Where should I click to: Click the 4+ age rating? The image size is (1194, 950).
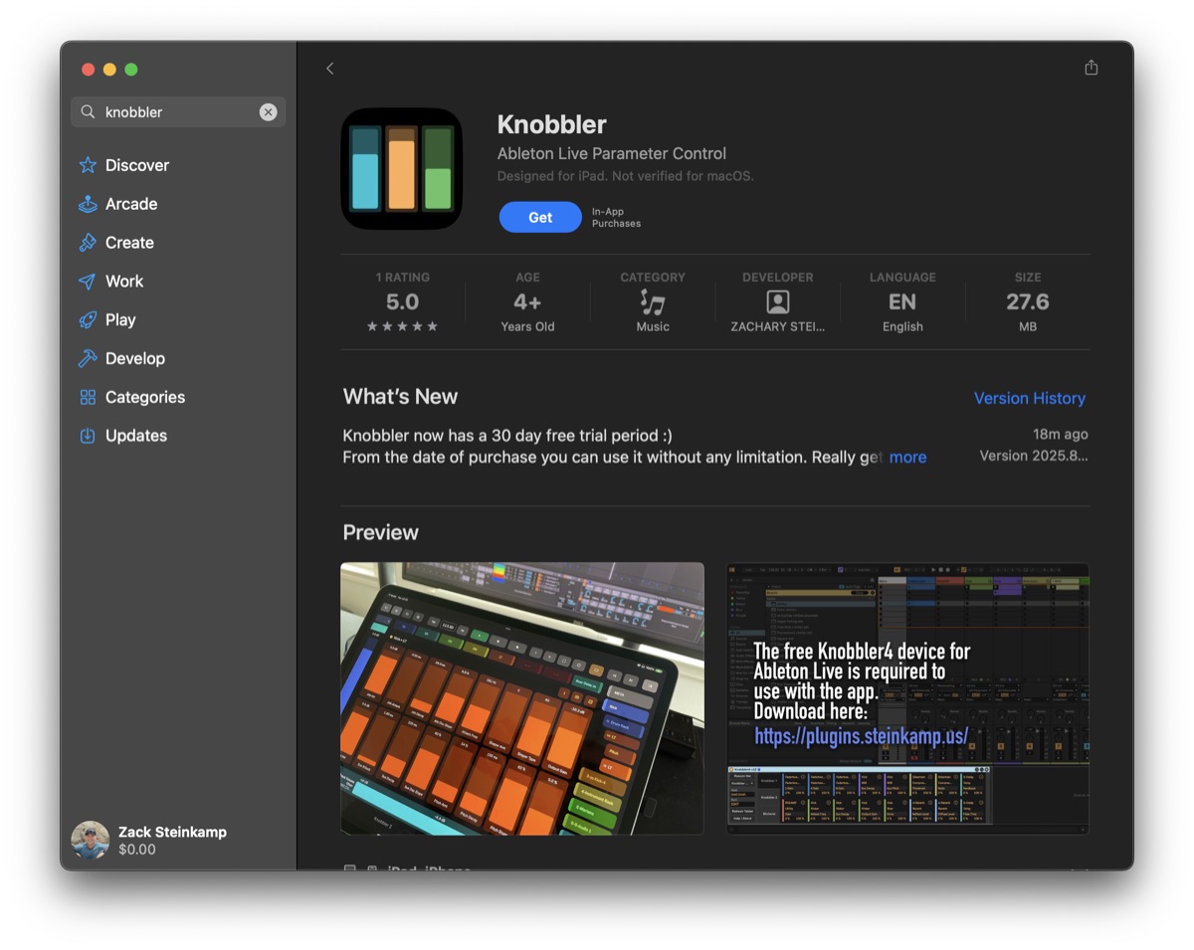tap(527, 301)
